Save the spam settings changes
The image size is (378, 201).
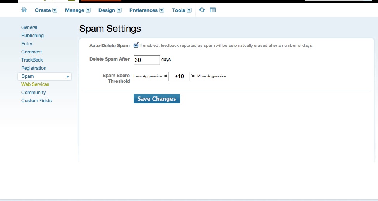(157, 99)
